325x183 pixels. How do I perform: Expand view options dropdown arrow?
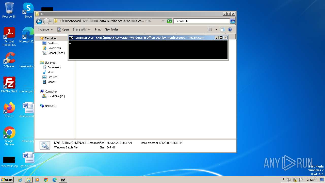[216, 29]
